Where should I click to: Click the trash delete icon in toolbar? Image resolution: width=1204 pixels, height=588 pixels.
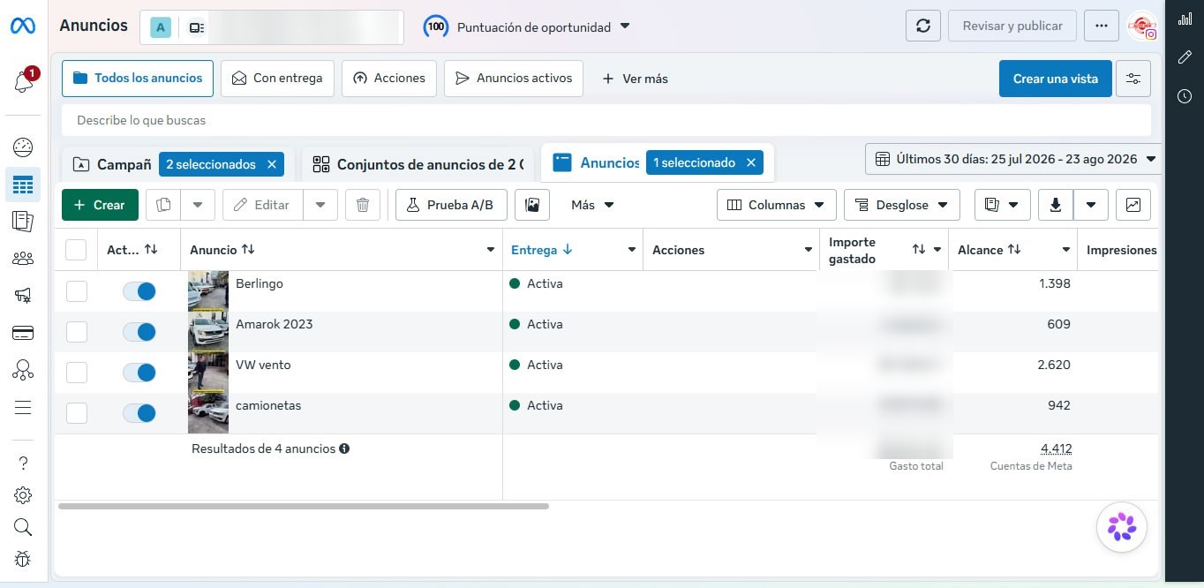(363, 205)
